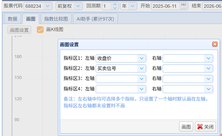Viewport: 222px width, 136px height.
Task: Expand 指标区3 右轴 dropdown
Action: tap(208, 79)
